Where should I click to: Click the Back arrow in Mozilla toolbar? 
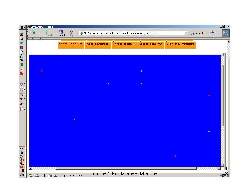pyautogui.click(x=34, y=33)
